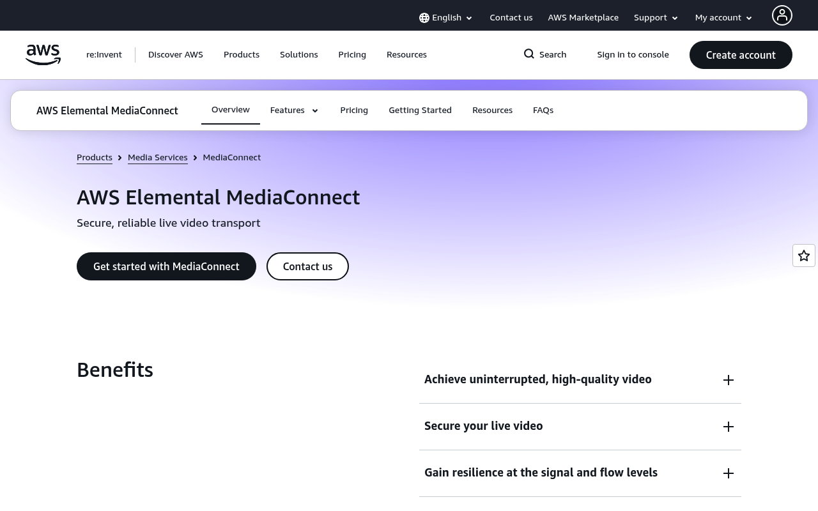Click Media Services breadcrumb link

(x=158, y=158)
